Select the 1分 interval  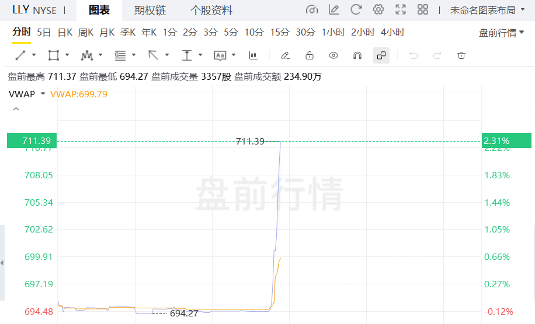coord(169,32)
